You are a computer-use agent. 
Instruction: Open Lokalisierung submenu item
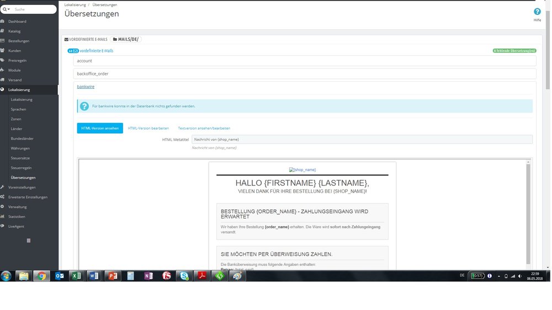tap(22, 100)
